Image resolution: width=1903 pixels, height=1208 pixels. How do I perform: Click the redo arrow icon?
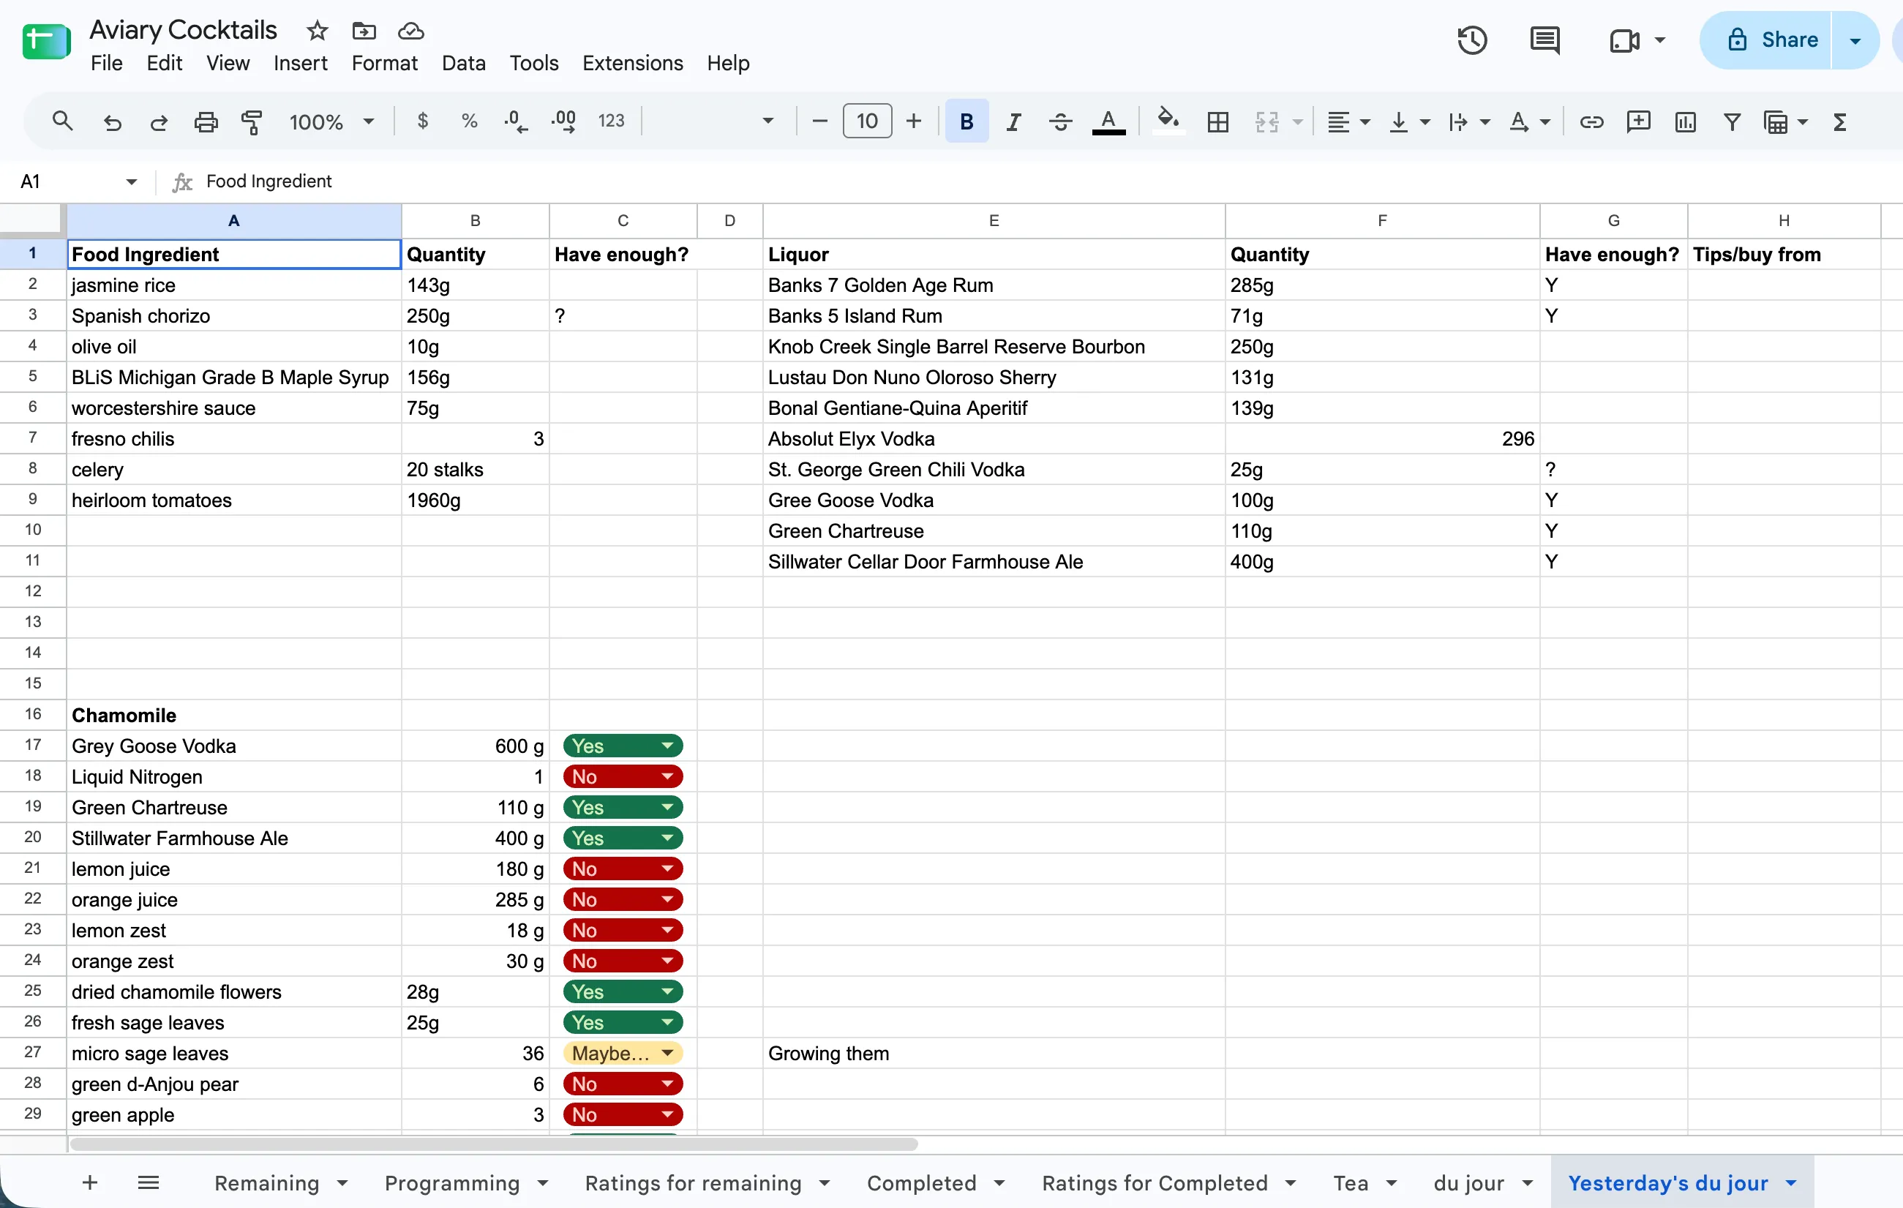click(x=159, y=121)
